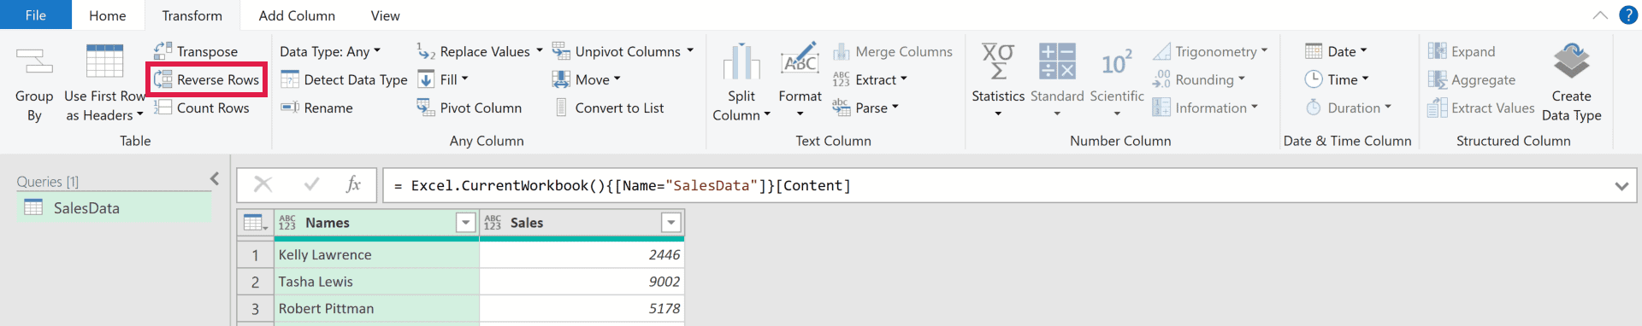The image size is (1642, 326).
Task: Click the Scientific 10² icon
Action: point(1117,61)
